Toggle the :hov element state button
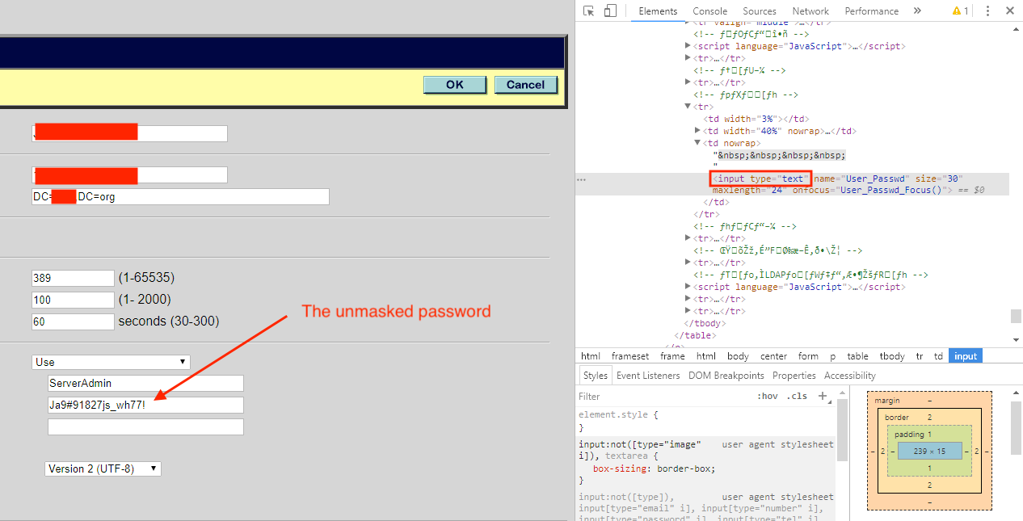 click(768, 397)
